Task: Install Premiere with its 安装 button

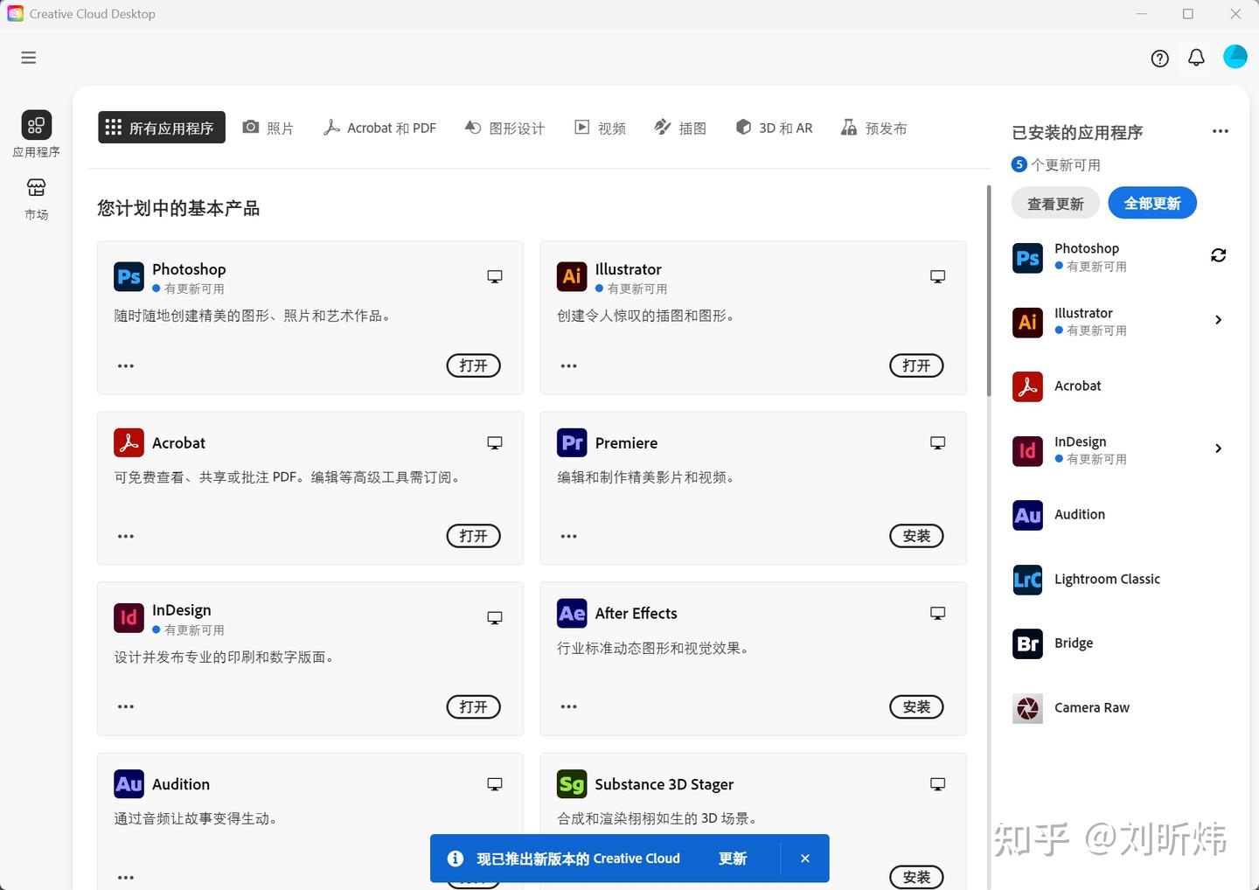Action: point(916,536)
